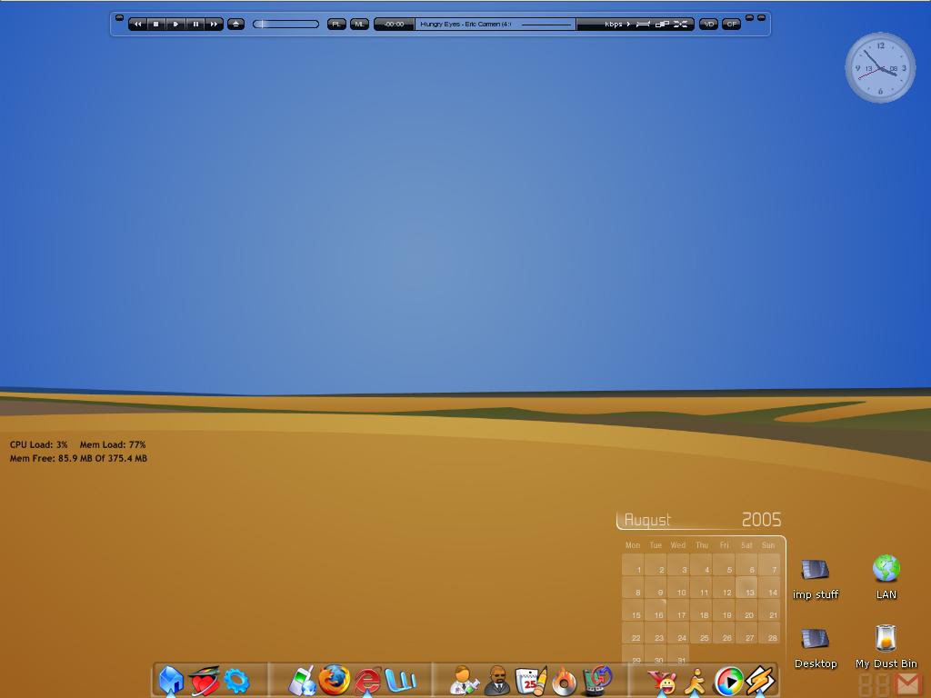
Task: Open config with CF button
Action: point(732,25)
